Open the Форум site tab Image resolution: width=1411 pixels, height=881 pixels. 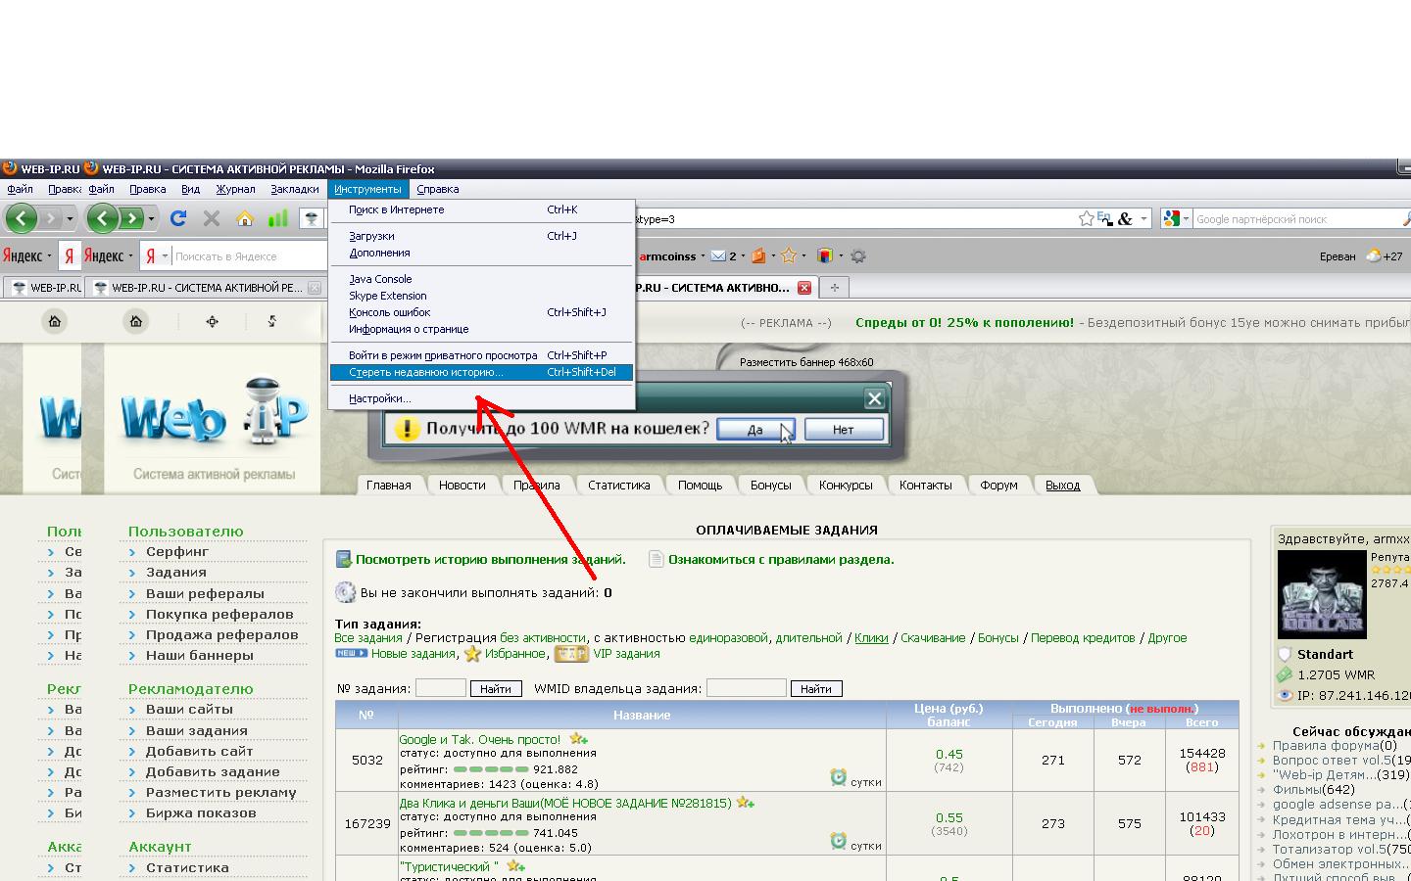pyautogui.click(x=998, y=485)
